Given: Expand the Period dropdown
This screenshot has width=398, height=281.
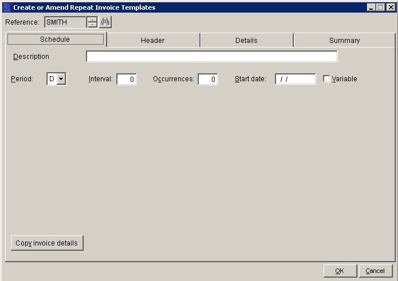Looking at the screenshot, I should 61,79.
